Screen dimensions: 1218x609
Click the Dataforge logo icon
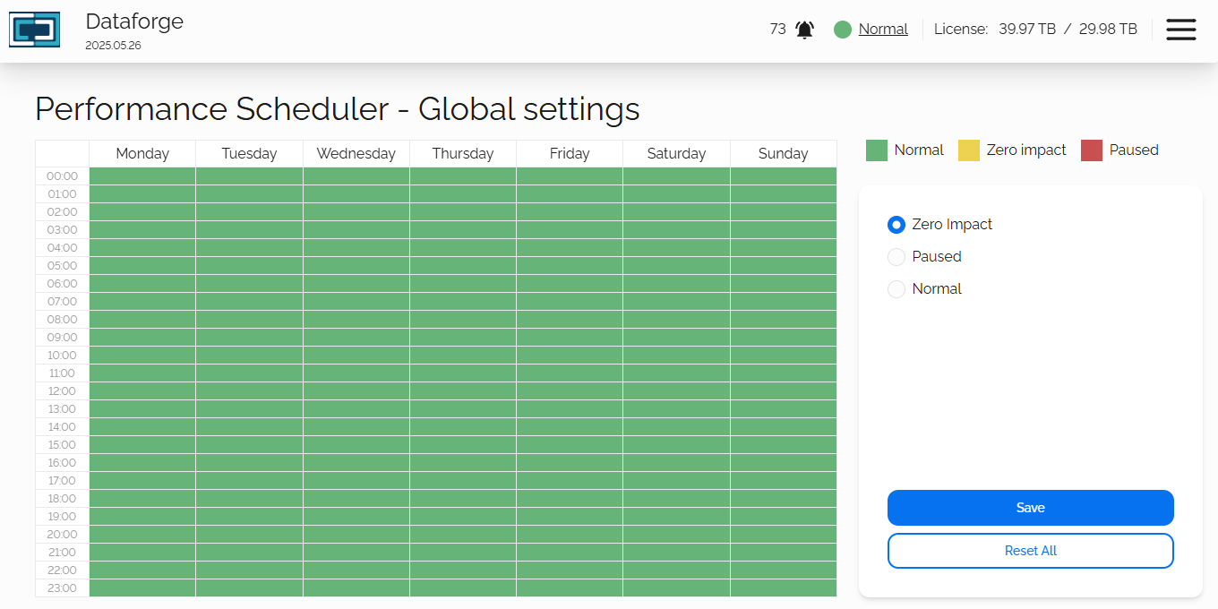[x=34, y=30]
